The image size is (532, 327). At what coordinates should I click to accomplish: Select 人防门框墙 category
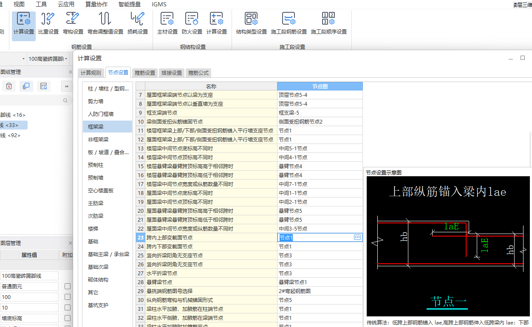[x=108, y=114]
